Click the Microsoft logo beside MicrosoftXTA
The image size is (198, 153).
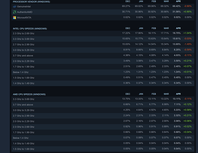point(14,17)
